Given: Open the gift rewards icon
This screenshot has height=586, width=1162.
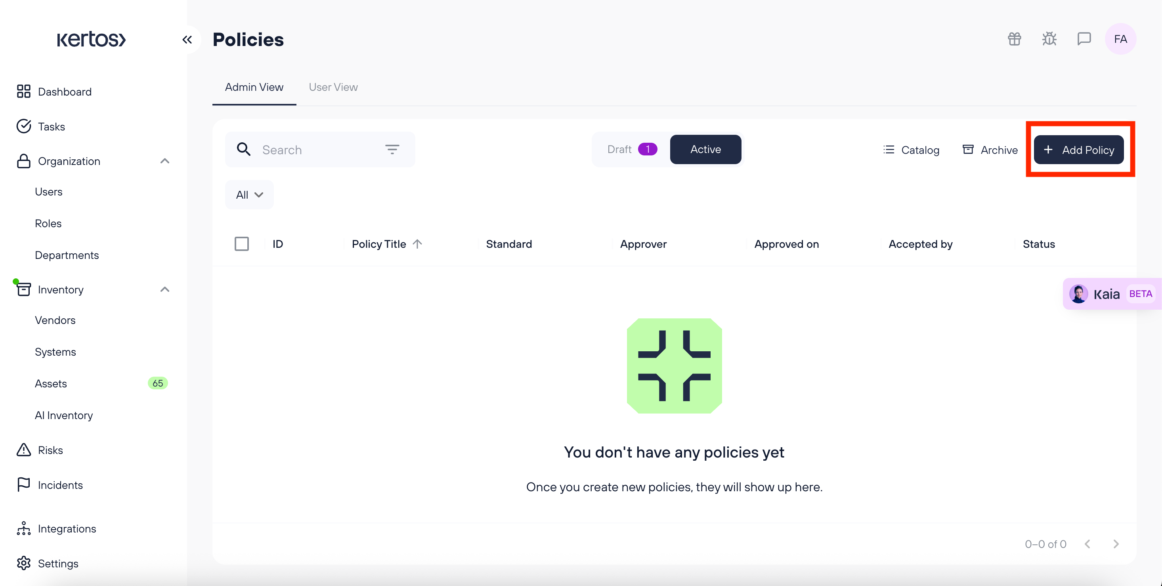Looking at the screenshot, I should (1015, 39).
